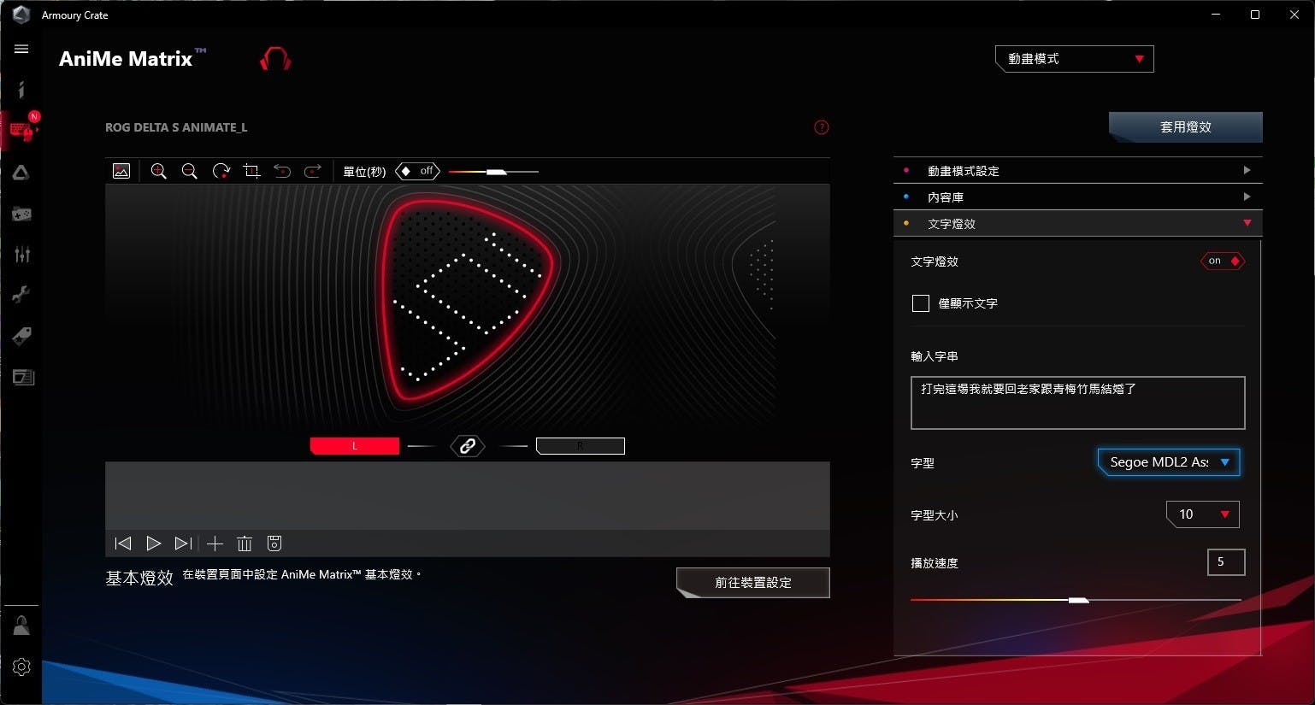Save the animation with disk icon
The width and height of the screenshot is (1315, 705).
(274, 543)
